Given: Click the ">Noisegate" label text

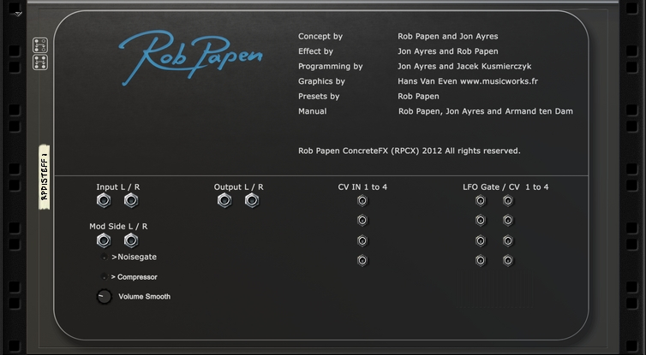Looking at the screenshot, I should pos(134,257).
